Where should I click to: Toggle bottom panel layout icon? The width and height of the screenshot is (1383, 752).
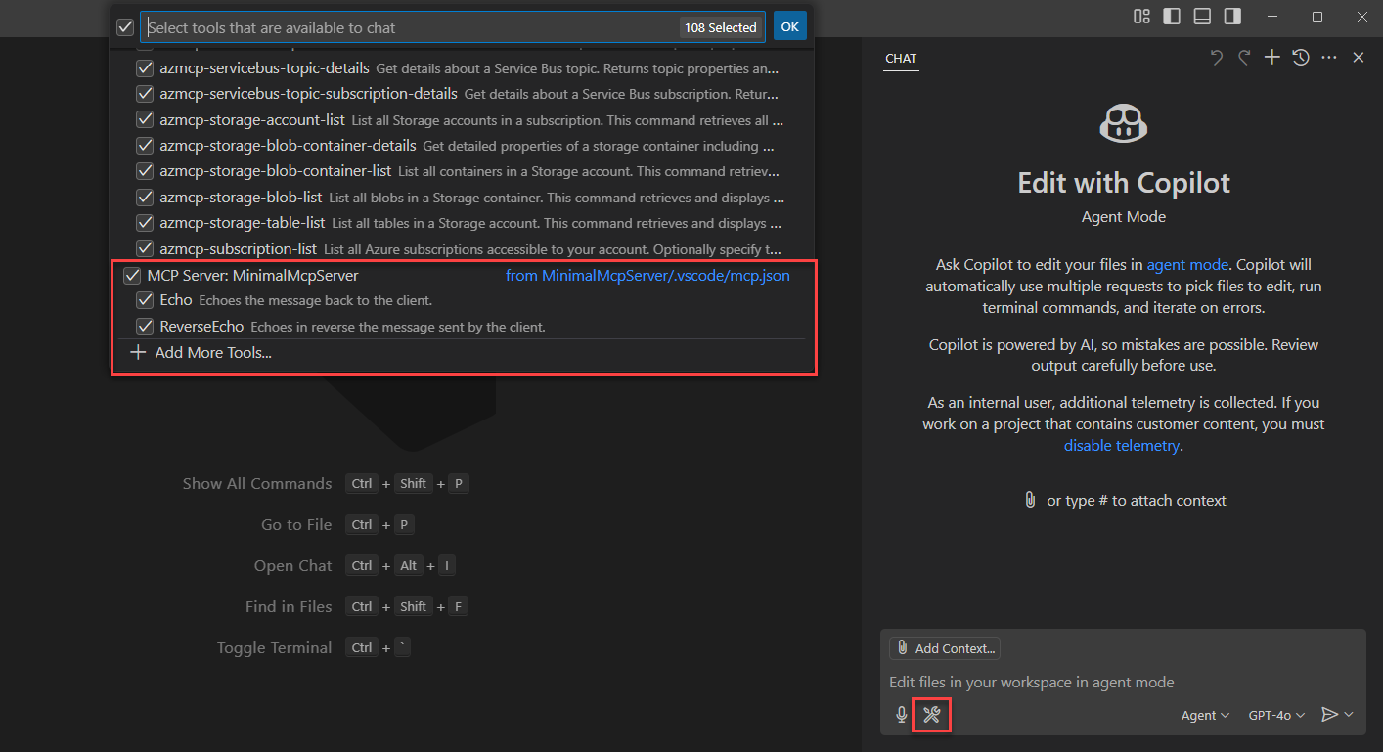[1202, 17]
